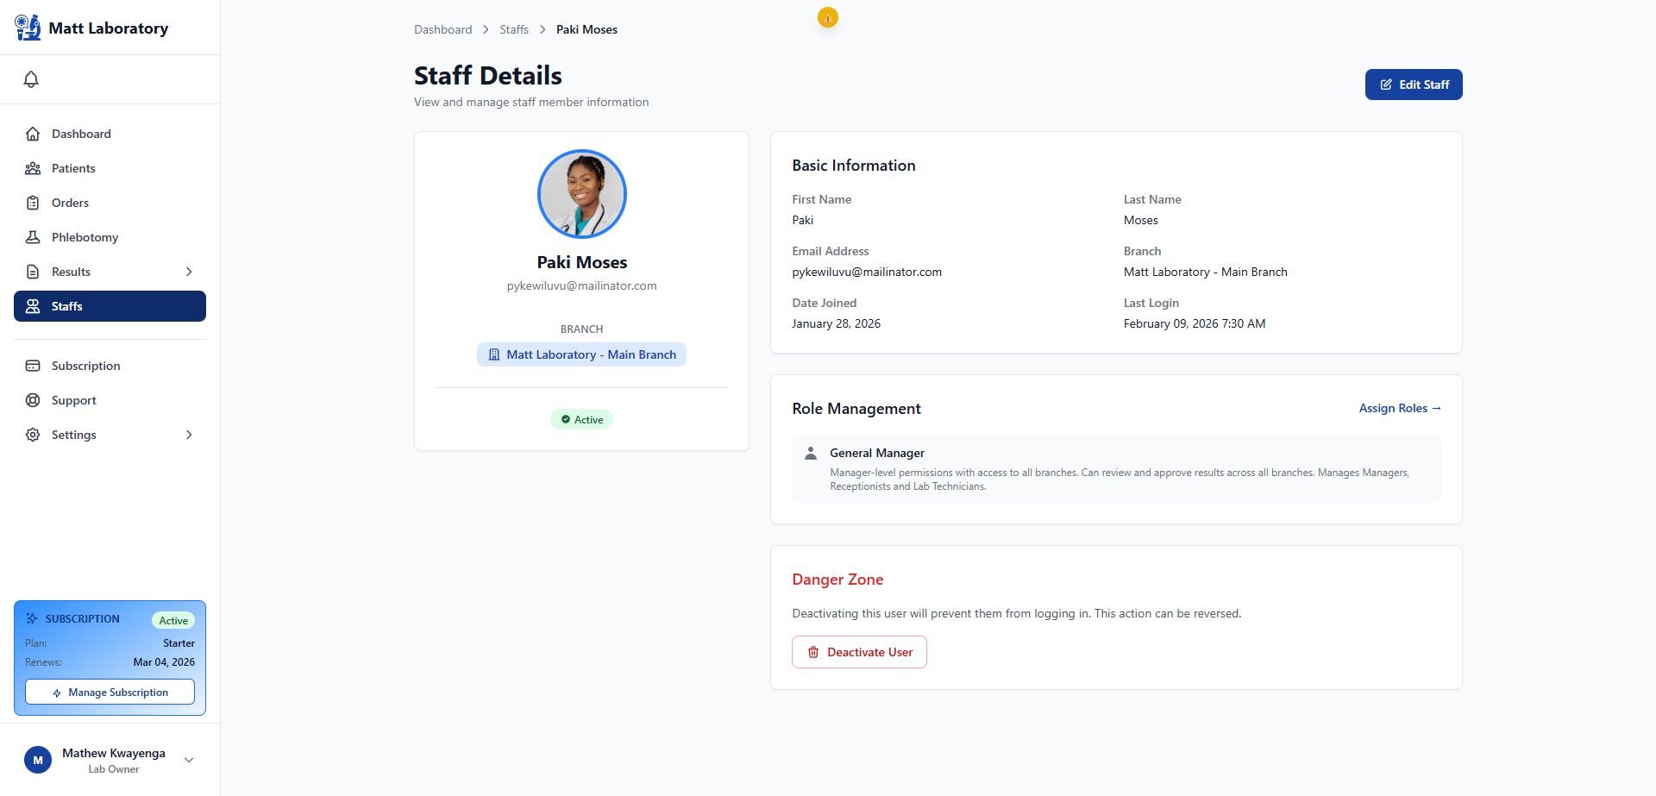Click Paki Moses's profile photo
Viewport: 1656px width, 796px height.
(581, 194)
